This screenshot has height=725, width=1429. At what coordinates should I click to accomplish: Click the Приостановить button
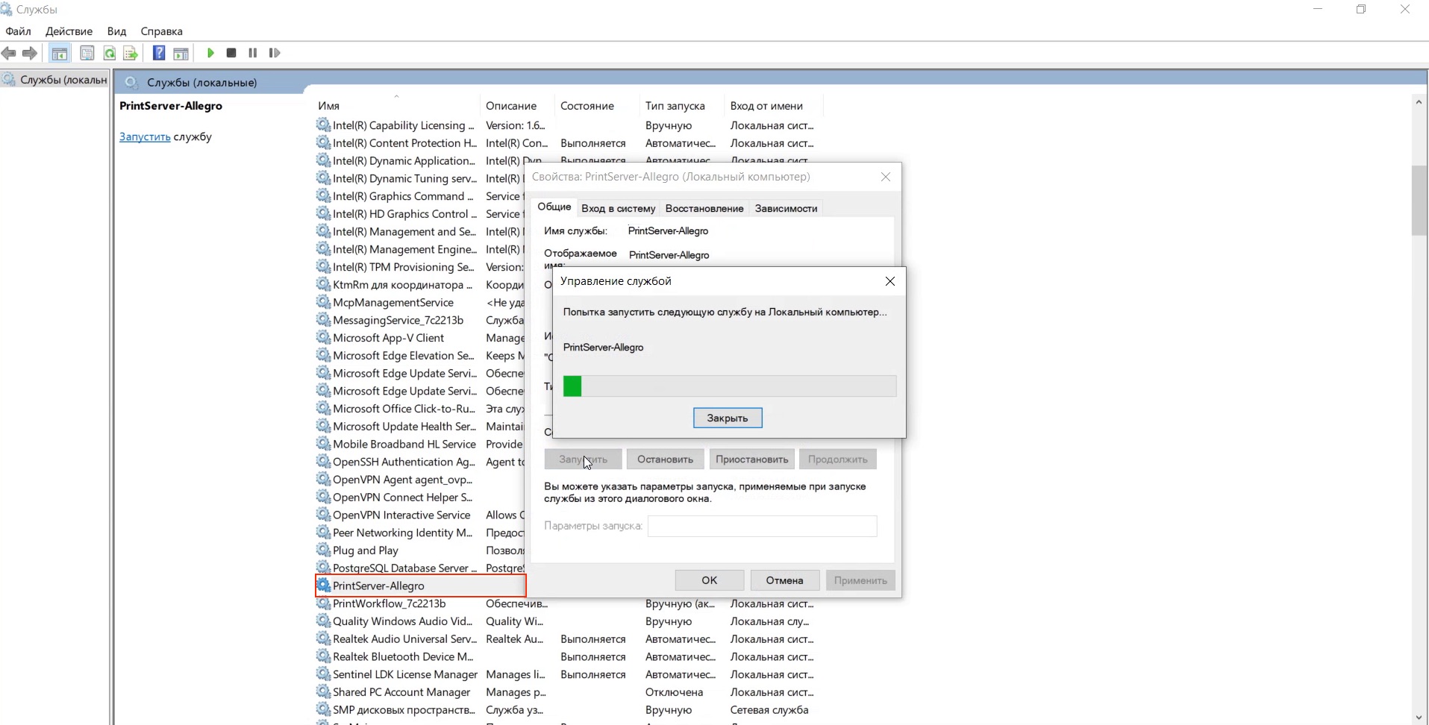point(751,459)
